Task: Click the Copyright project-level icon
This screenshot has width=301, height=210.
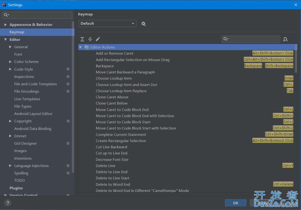Action: (68, 121)
